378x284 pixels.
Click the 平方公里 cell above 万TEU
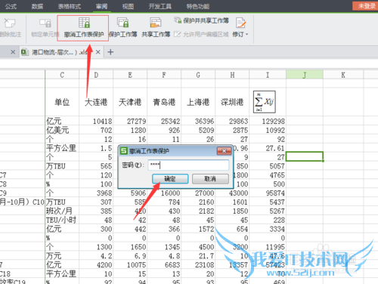click(62, 148)
